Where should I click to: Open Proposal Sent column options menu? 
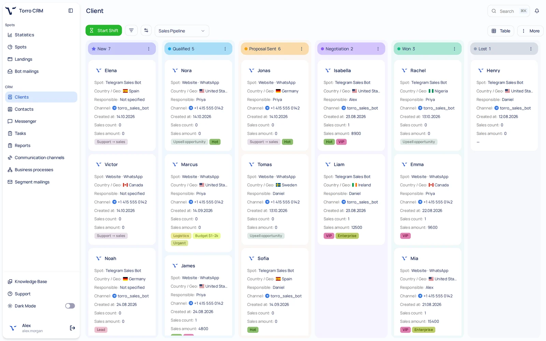pyautogui.click(x=302, y=49)
